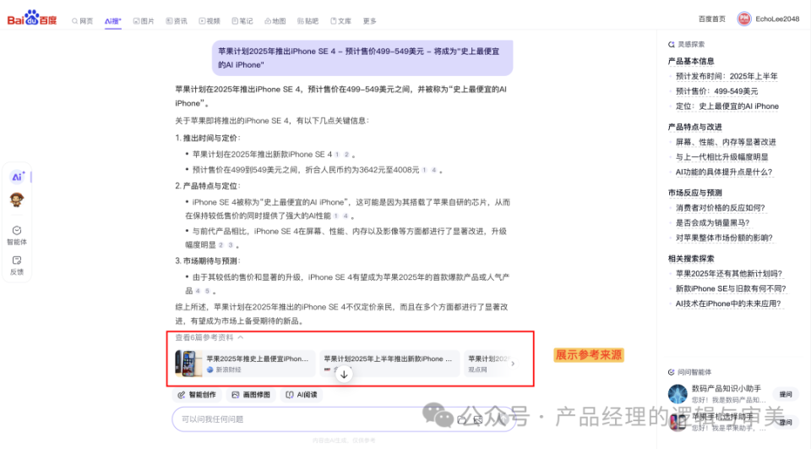This screenshot has height=449, width=811.
Task: Click the AI阅读 button
Action: [302, 395]
